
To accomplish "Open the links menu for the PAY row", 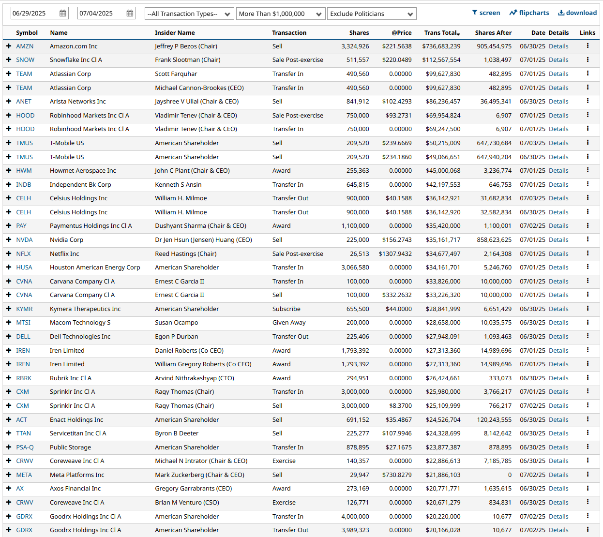I will (588, 226).
